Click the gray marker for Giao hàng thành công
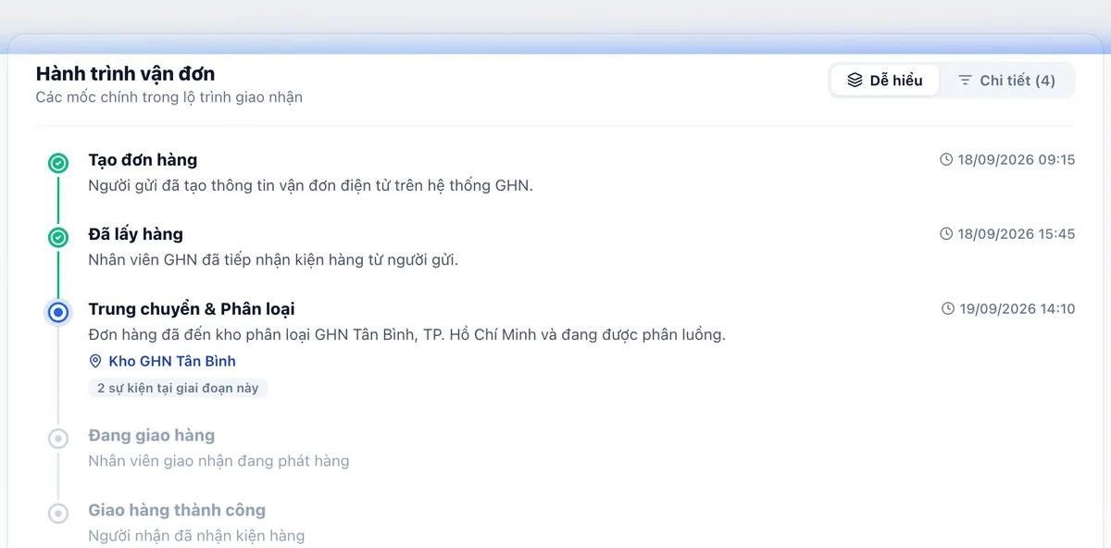Image resolution: width=1111 pixels, height=548 pixels. (x=58, y=513)
